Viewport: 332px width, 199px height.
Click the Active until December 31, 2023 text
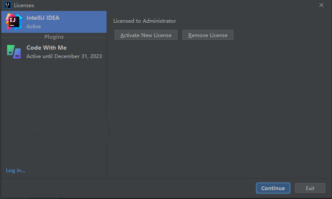(64, 56)
